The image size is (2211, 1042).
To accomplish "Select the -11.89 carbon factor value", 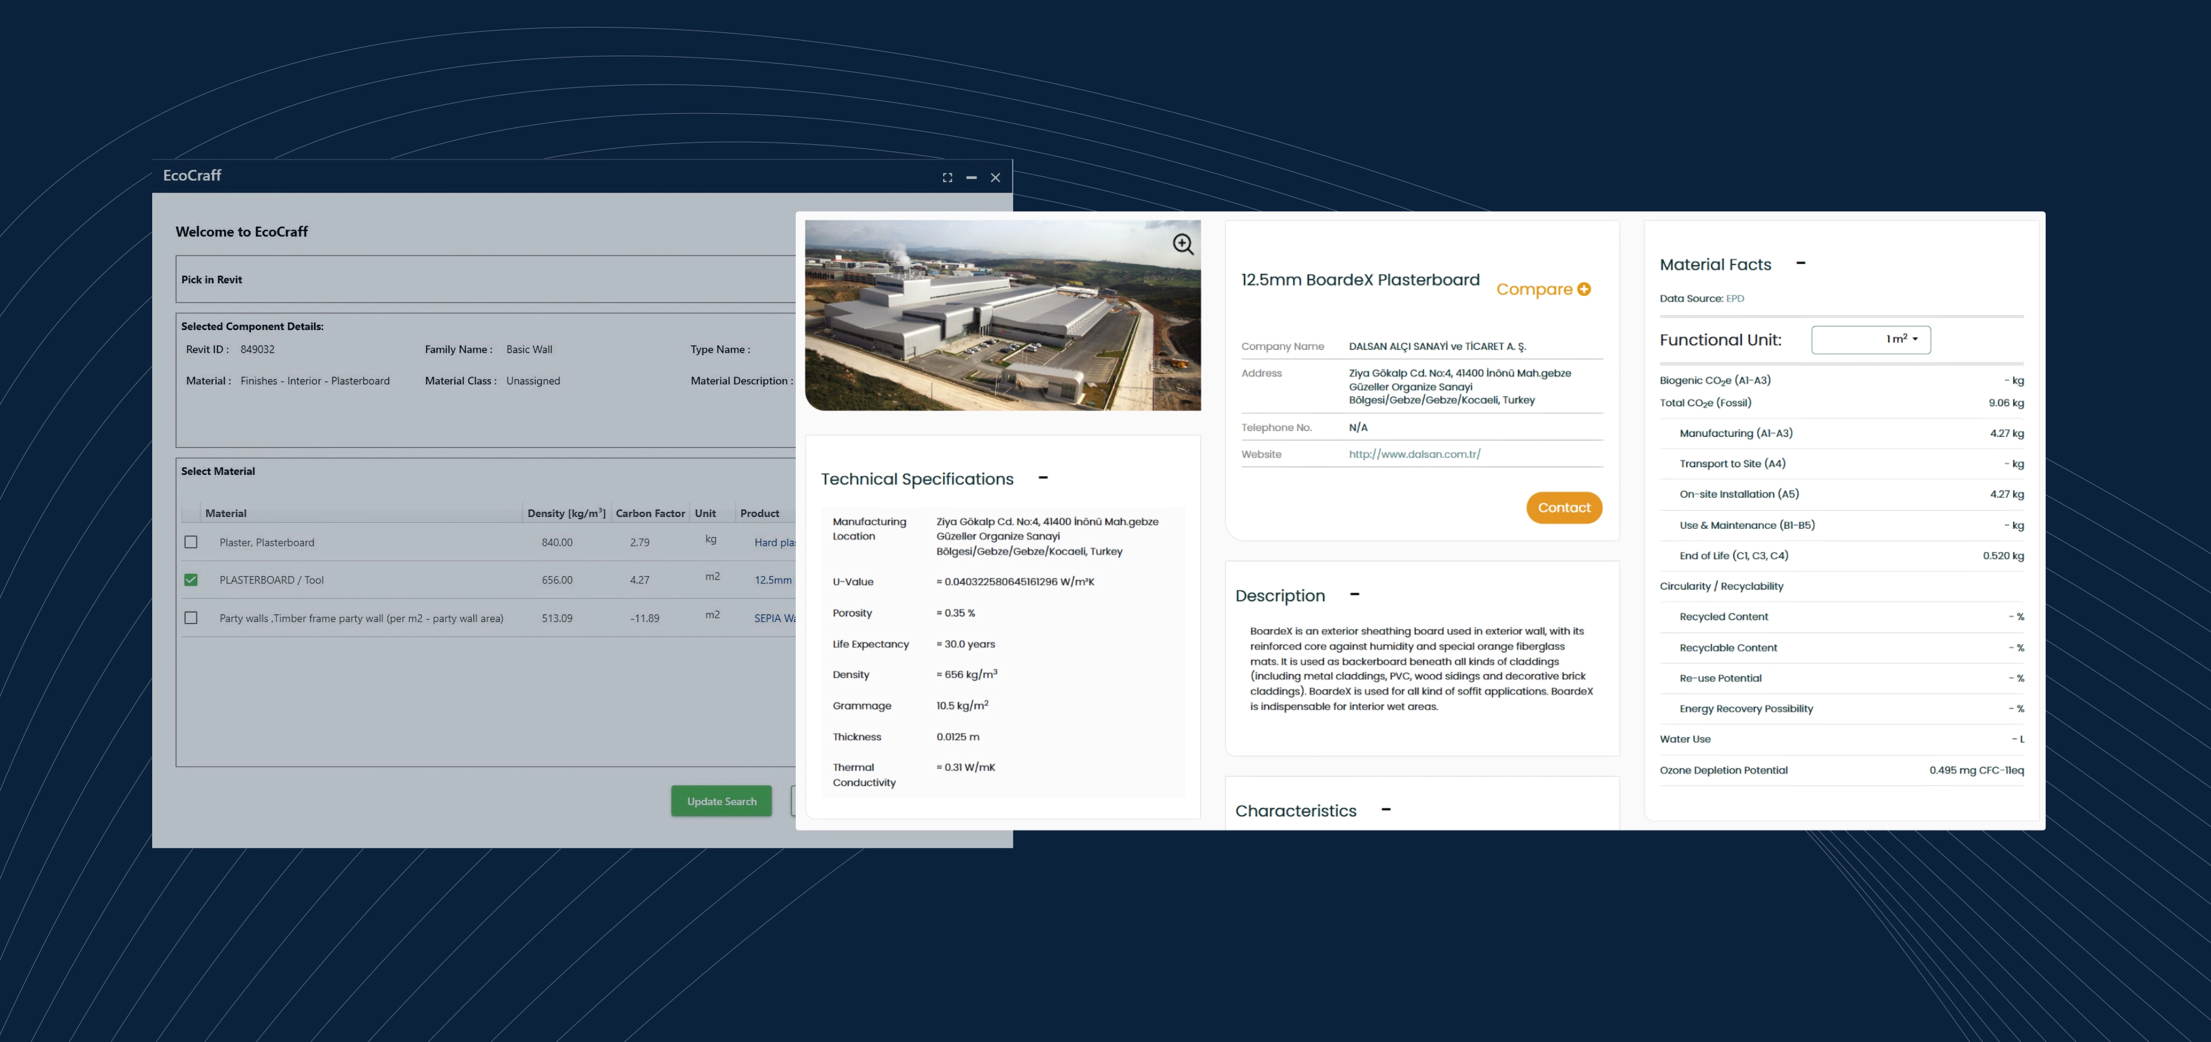I will point(645,619).
